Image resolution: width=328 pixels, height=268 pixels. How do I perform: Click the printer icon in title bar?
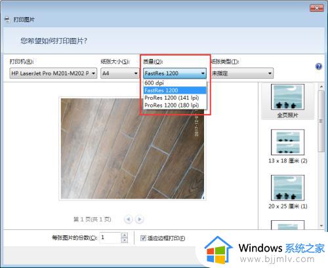coord(7,20)
